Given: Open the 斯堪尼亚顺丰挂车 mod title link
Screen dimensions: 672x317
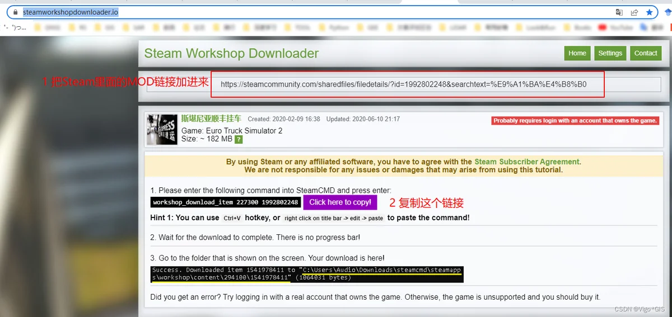Looking at the screenshot, I should pyautogui.click(x=211, y=119).
